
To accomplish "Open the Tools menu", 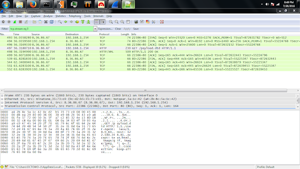I will pos(87,16).
